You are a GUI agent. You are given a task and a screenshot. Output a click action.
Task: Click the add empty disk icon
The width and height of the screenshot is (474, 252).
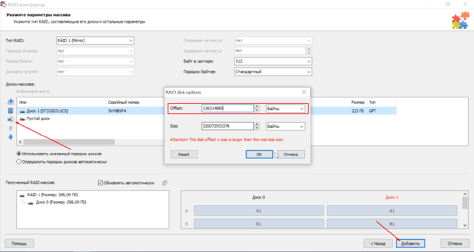point(10,119)
